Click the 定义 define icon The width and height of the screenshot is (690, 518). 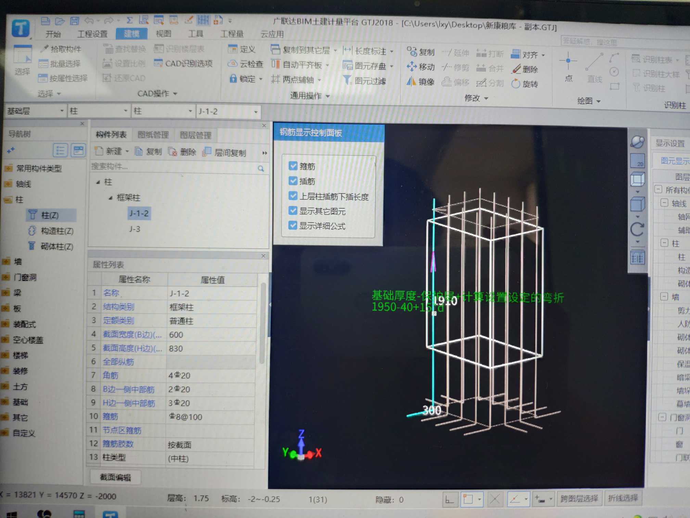pyautogui.click(x=233, y=49)
